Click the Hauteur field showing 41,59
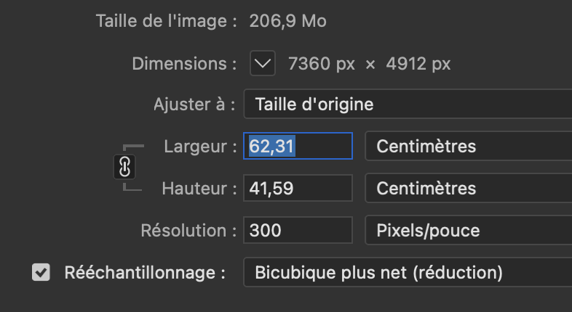Viewport: 572px width, 312px height. point(298,188)
